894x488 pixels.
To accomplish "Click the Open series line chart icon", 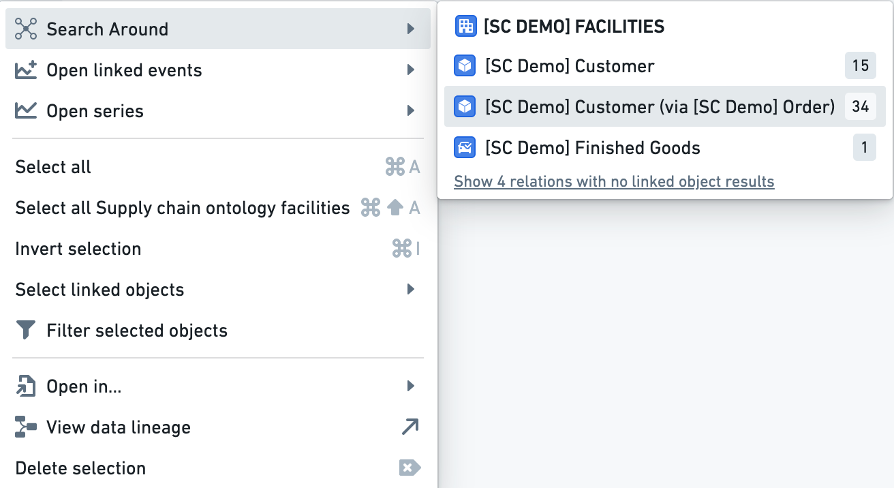I will pyautogui.click(x=26, y=111).
